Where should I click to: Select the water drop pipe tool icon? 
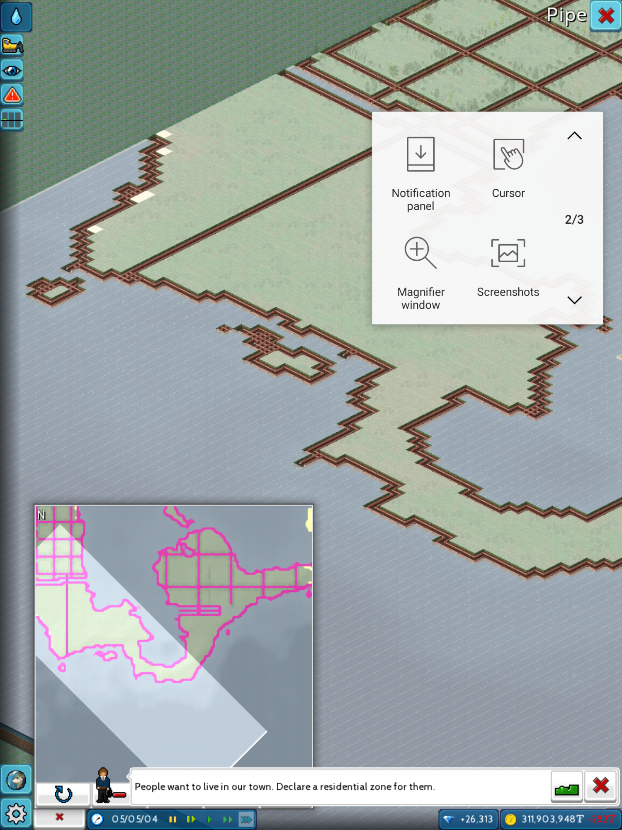[16, 17]
